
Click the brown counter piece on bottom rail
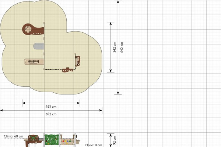tap(68, 70)
